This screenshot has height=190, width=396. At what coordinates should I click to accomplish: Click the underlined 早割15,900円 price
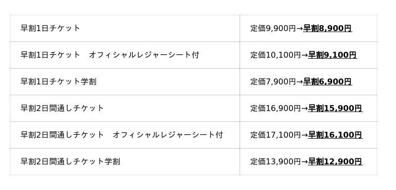[336, 109]
